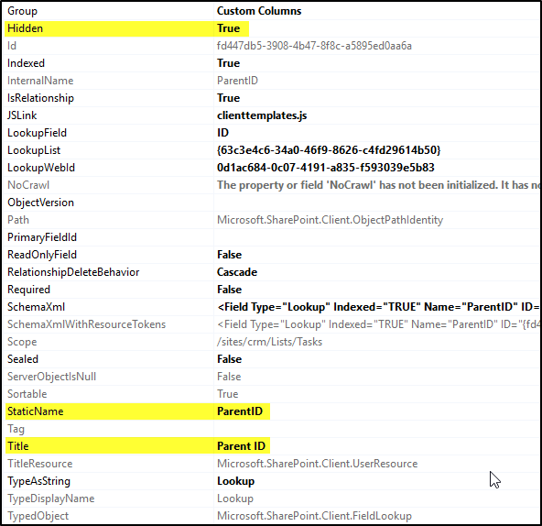Image resolution: width=542 pixels, height=526 pixels.
Task: Select the IsRelationship True value
Action: point(228,98)
